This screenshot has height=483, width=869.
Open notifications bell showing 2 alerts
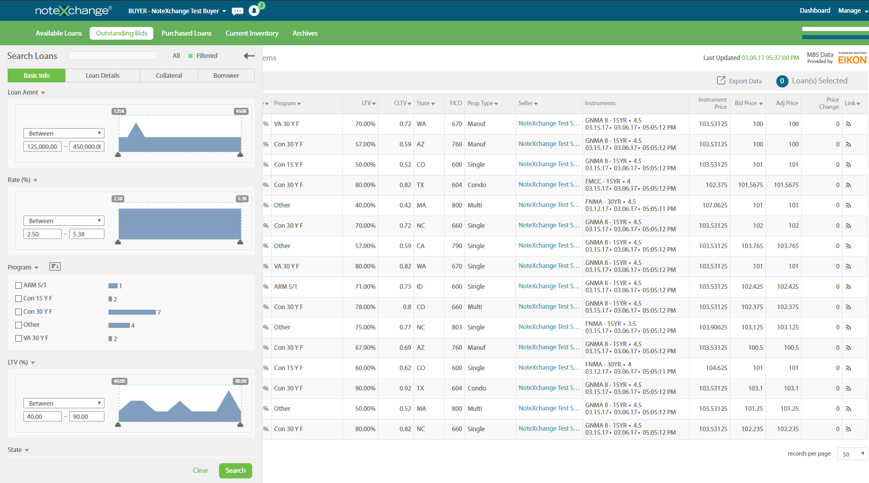coord(255,10)
